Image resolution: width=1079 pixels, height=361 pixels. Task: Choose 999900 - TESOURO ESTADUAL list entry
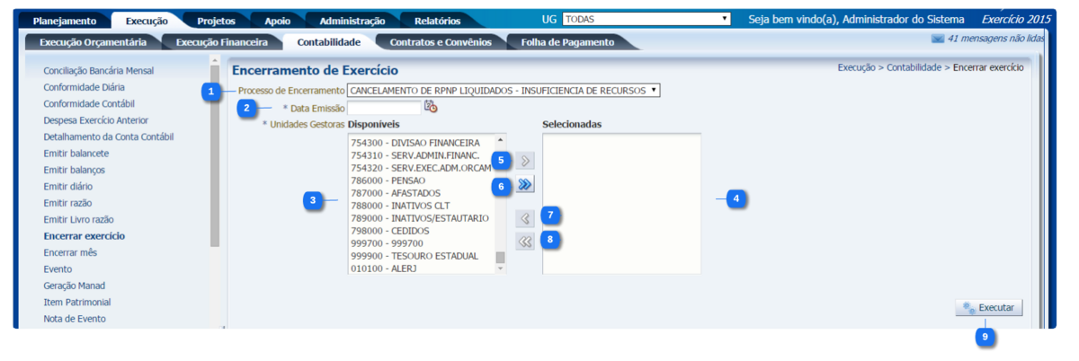click(415, 256)
